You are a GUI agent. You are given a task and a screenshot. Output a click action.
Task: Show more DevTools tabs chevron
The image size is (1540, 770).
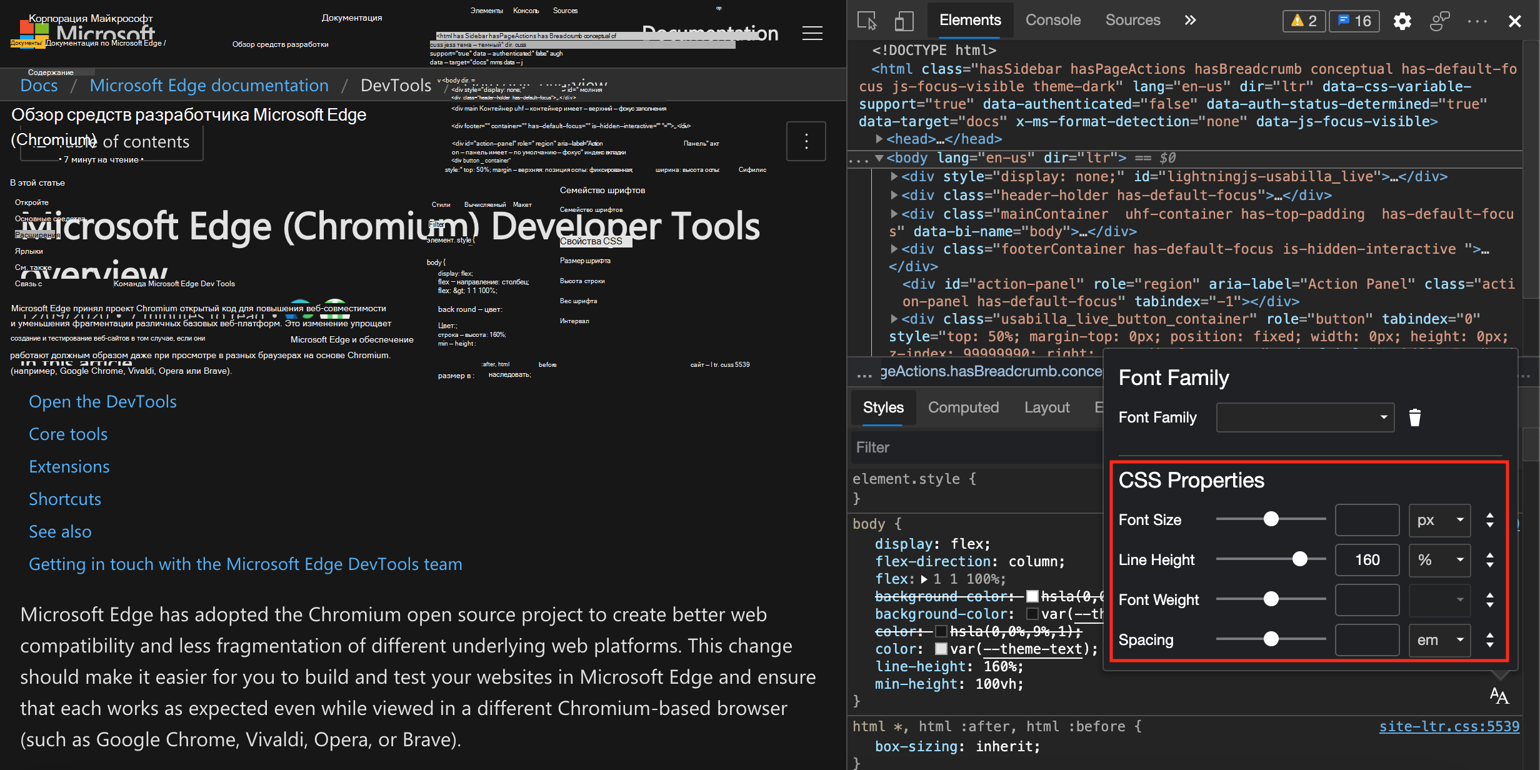pyautogui.click(x=1190, y=20)
